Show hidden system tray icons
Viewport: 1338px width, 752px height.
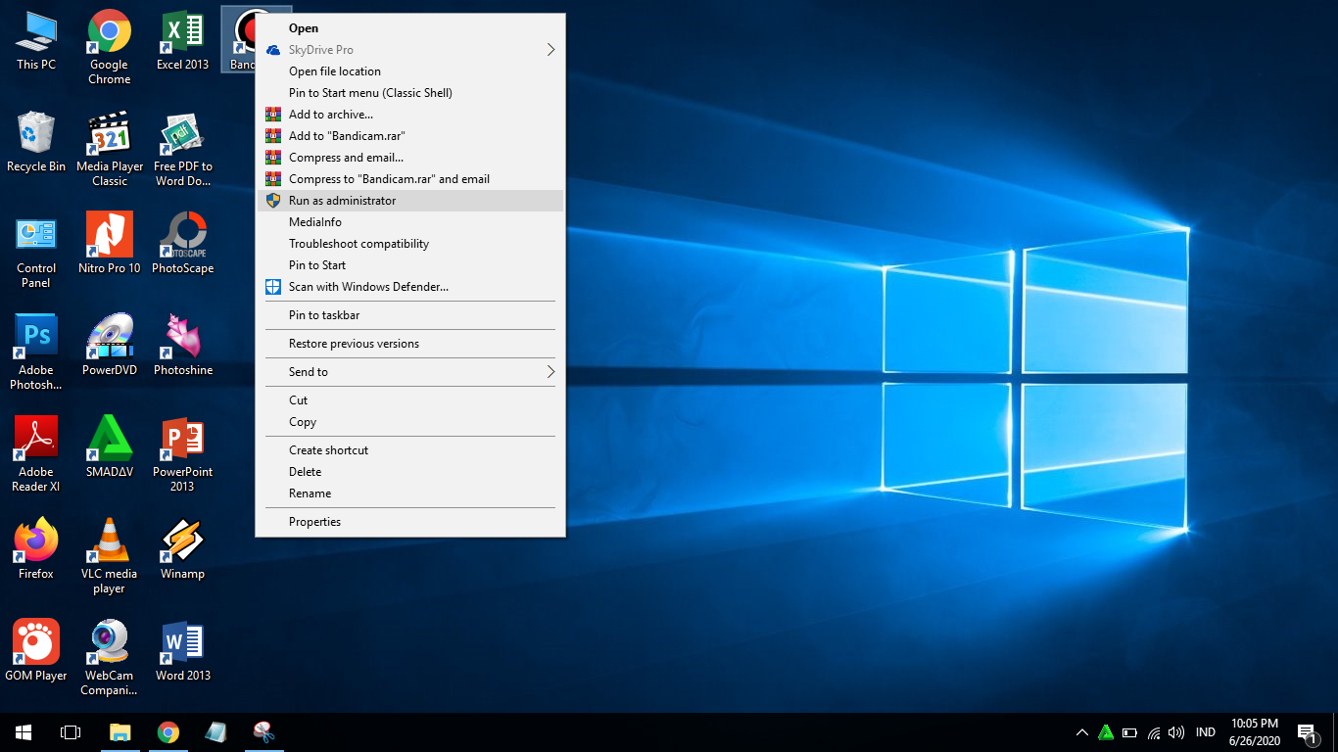pyautogui.click(x=1082, y=732)
